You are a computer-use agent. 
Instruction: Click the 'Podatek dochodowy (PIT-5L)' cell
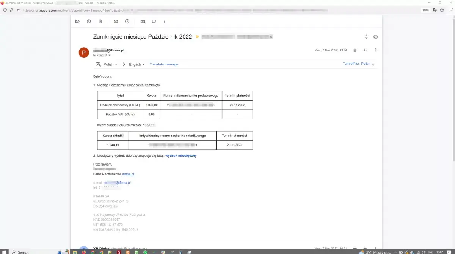point(120,105)
